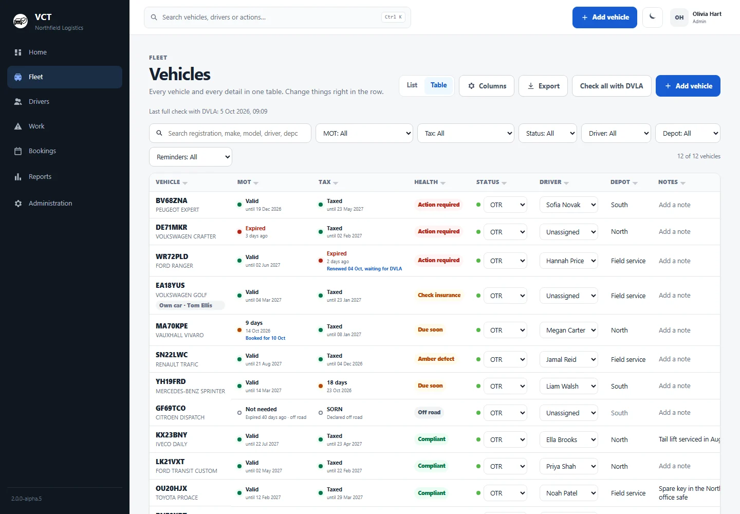Export the vehicles table
The height and width of the screenshot is (514, 740).
pos(543,86)
